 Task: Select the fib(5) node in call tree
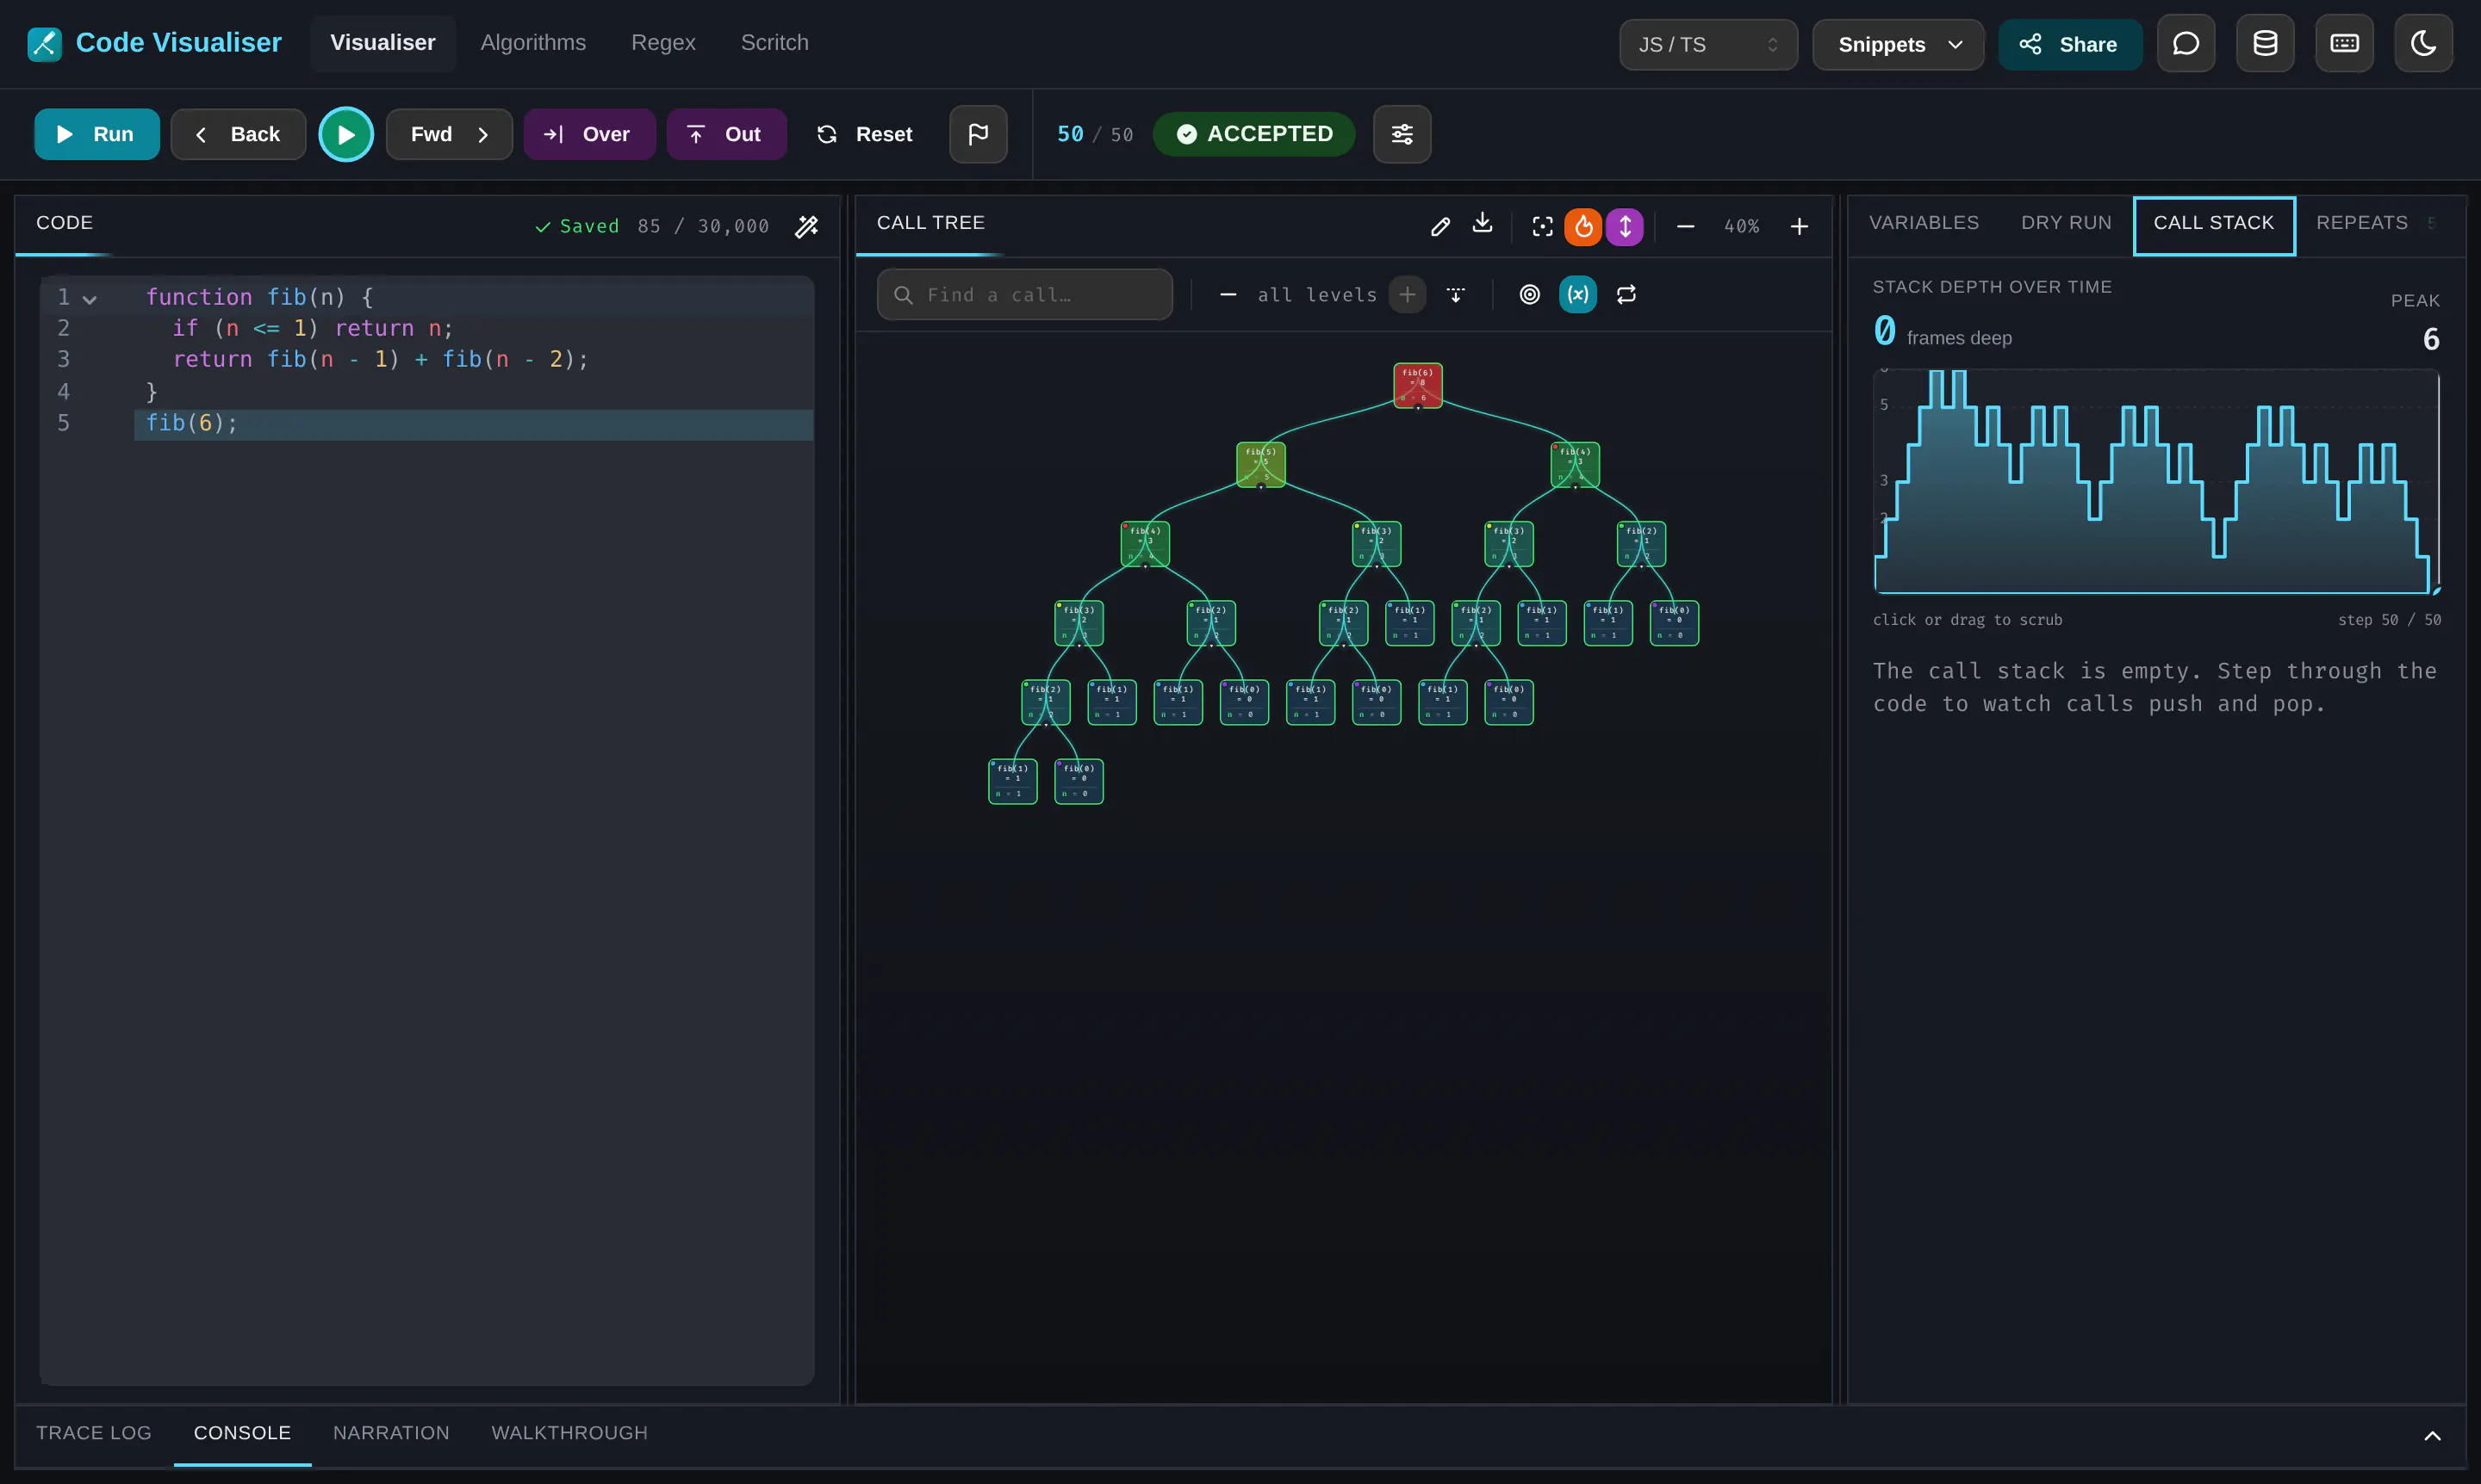point(1261,464)
